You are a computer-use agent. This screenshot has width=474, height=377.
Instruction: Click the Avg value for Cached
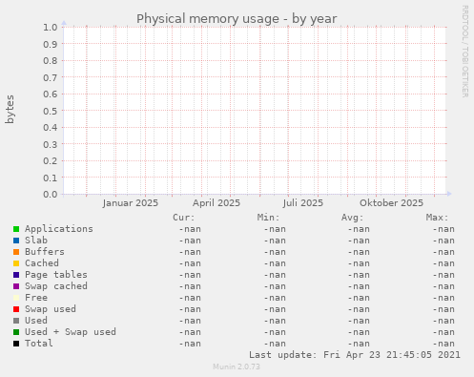click(359, 263)
